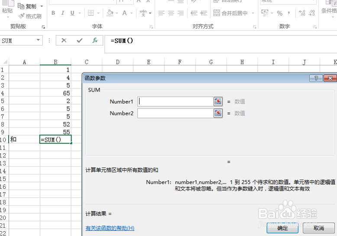Open 字体 dialog launcher
Viewport: 337px width, 236px height.
pos(151,27)
